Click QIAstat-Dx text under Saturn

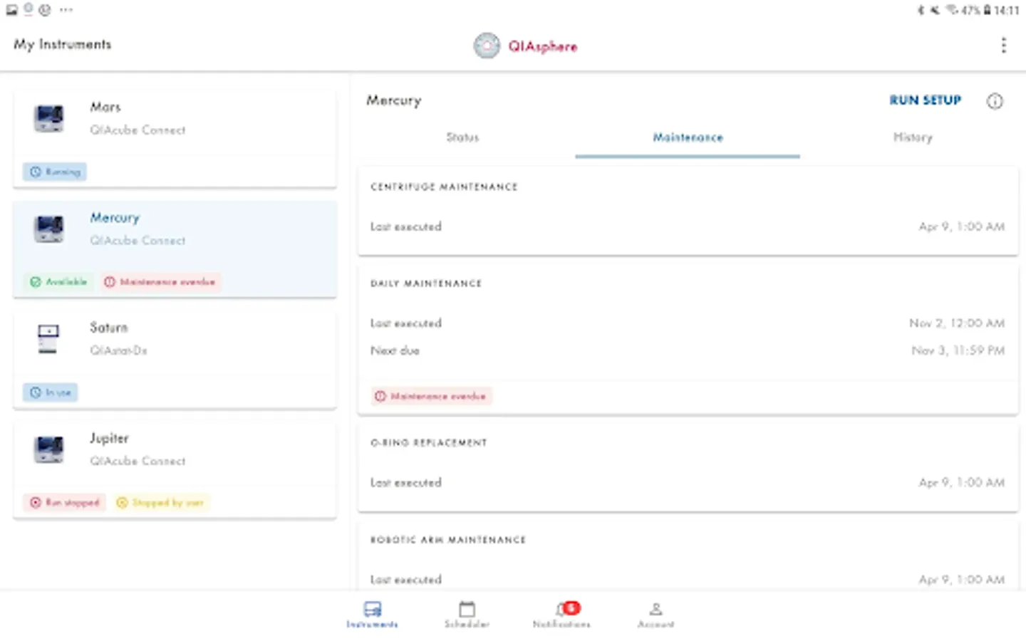click(x=118, y=350)
